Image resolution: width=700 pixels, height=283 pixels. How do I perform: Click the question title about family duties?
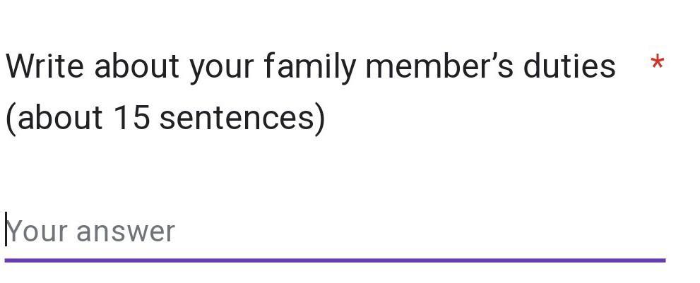pos(311,66)
